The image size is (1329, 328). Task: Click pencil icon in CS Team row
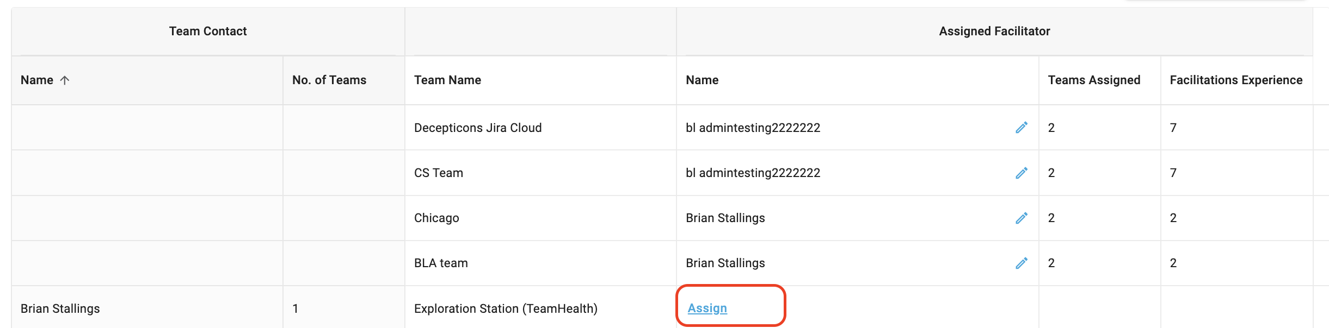pos(1021,173)
